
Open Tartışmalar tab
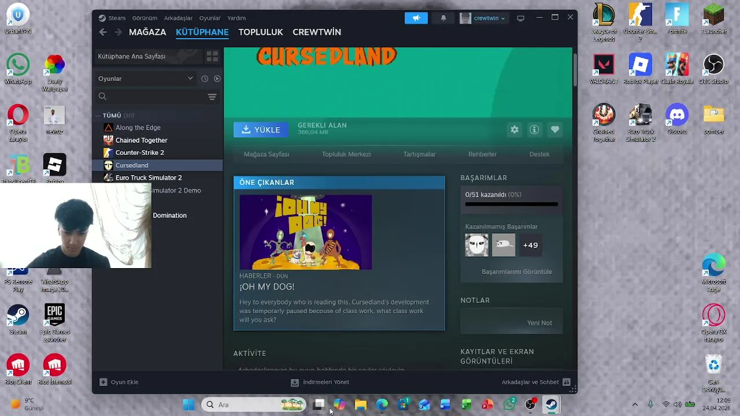tap(420, 154)
